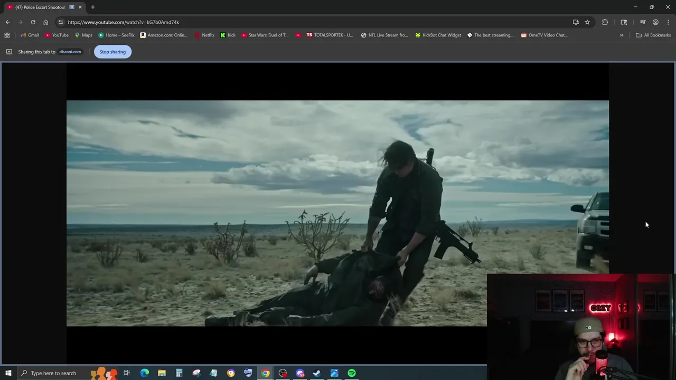The image size is (676, 380).
Task: Launch Microsoft Edge from taskbar
Action: point(144,373)
